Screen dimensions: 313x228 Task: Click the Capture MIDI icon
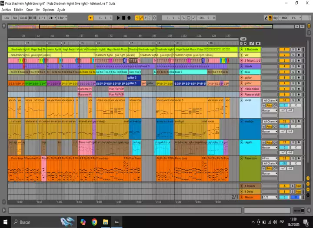150,18
